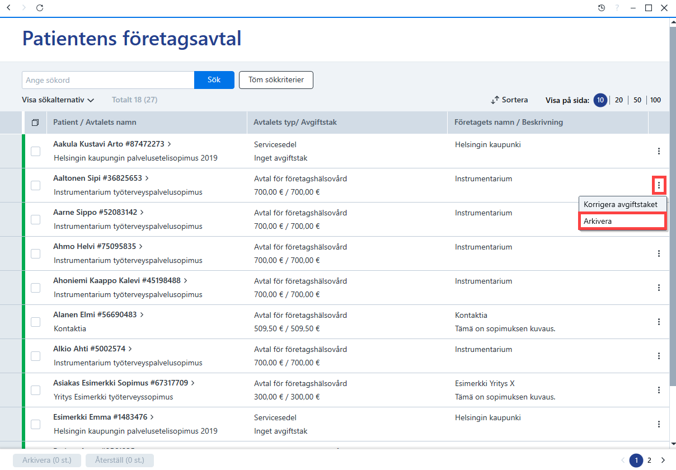Tick checkbox for Aakula Kustavi Arto
The width and height of the screenshot is (676, 470).
click(x=35, y=151)
